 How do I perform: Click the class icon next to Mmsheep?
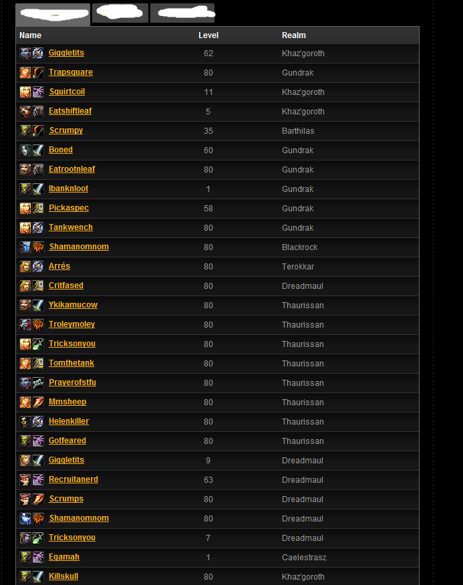click(x=38, y=402)
